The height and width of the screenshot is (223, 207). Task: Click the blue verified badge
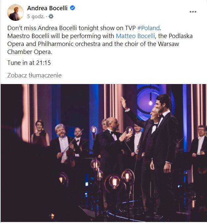point(73,8)
